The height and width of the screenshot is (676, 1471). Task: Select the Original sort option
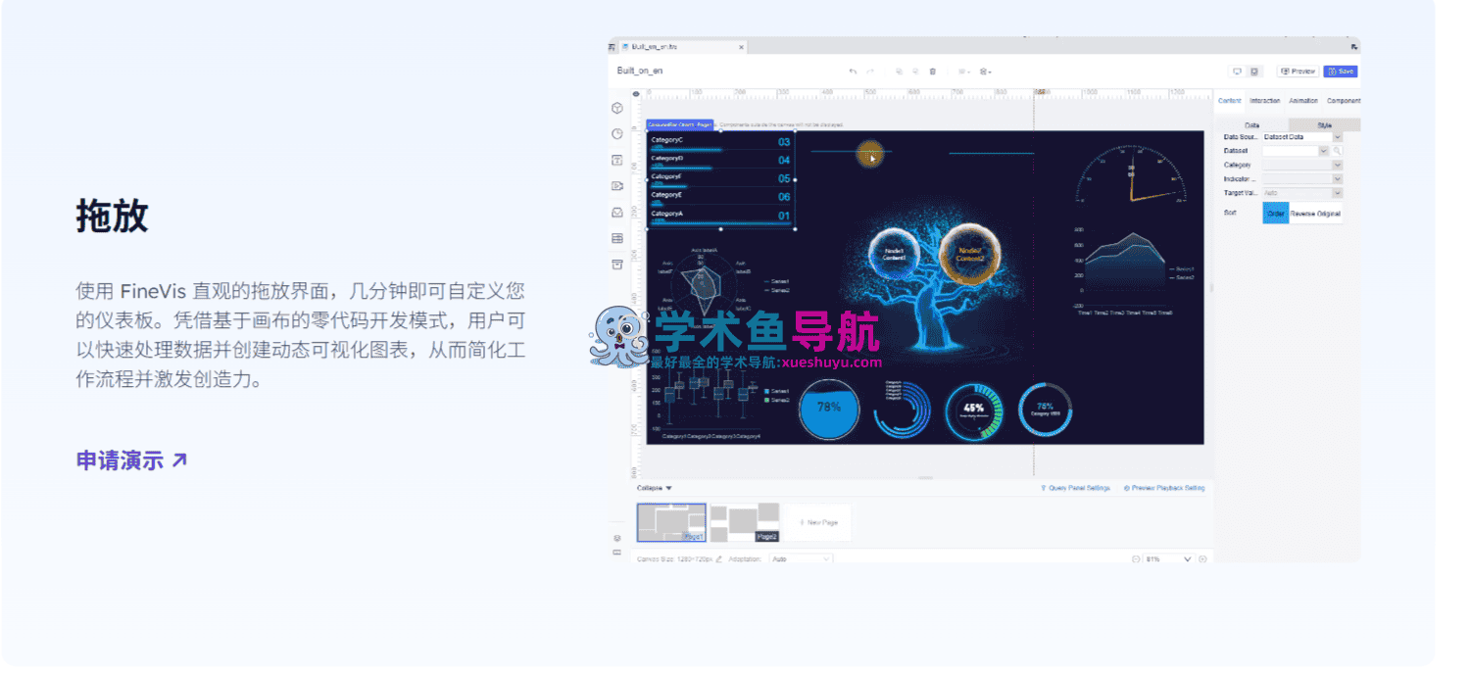pos(1329,213)
